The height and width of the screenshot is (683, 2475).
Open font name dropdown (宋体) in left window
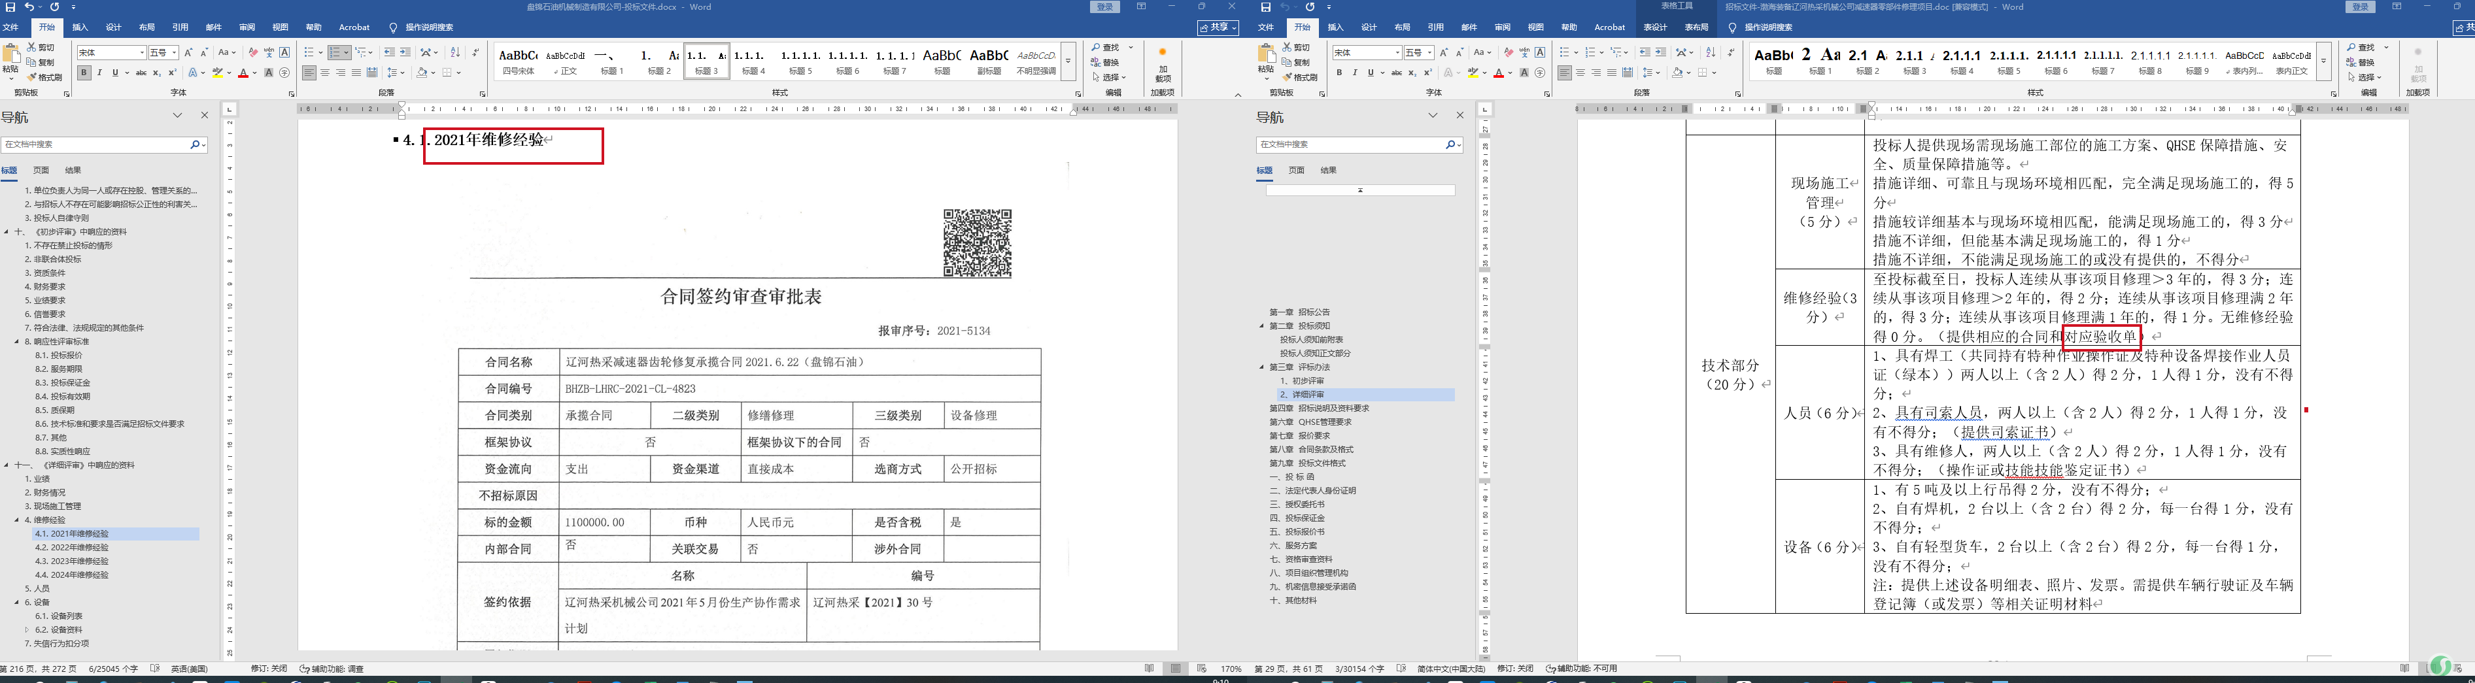click(142, 53)
